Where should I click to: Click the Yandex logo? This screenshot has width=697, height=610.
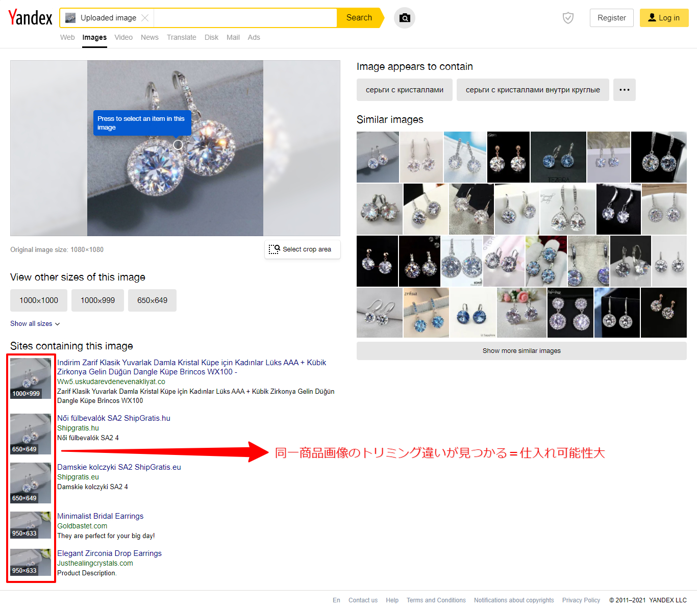pos(31,17)
